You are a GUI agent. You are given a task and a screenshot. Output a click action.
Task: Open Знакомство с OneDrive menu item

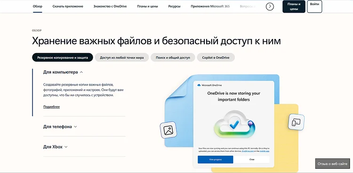pyautogui.click(x=110, y=6)
